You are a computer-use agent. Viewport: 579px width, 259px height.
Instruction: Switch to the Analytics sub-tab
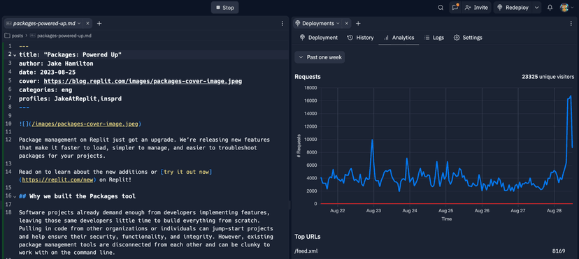(x=399, y=38)
